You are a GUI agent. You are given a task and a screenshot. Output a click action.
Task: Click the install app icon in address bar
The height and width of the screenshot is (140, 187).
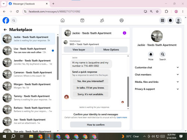(145, 12)
